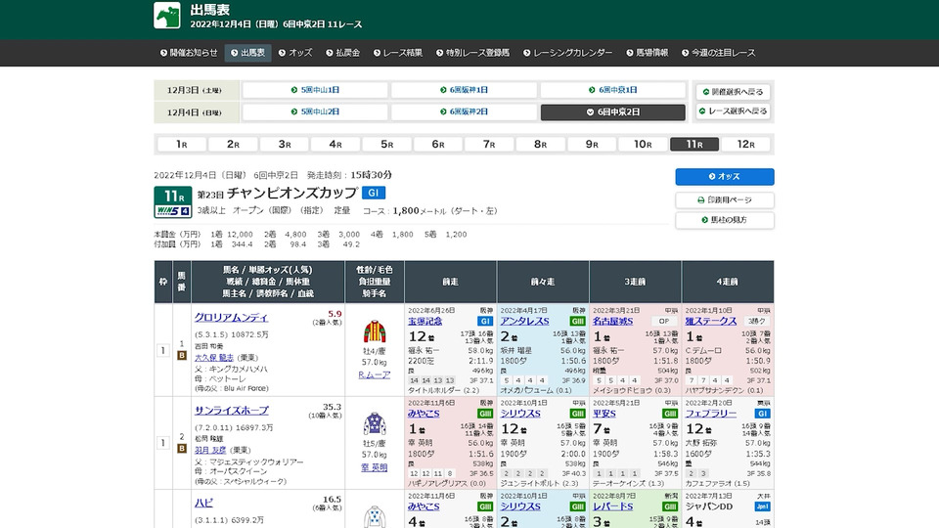Open アンタレスS past race link

(524, 322)
